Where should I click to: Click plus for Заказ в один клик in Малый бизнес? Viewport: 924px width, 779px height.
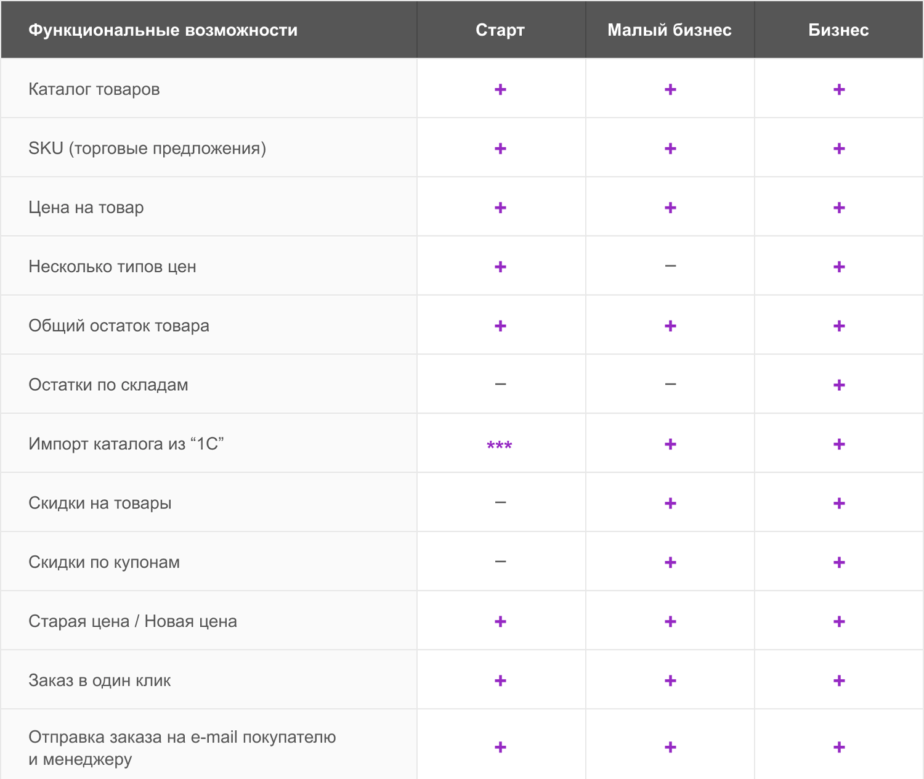(670, 681)
